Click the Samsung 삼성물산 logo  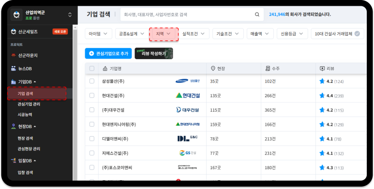click(x=187, y=81)
